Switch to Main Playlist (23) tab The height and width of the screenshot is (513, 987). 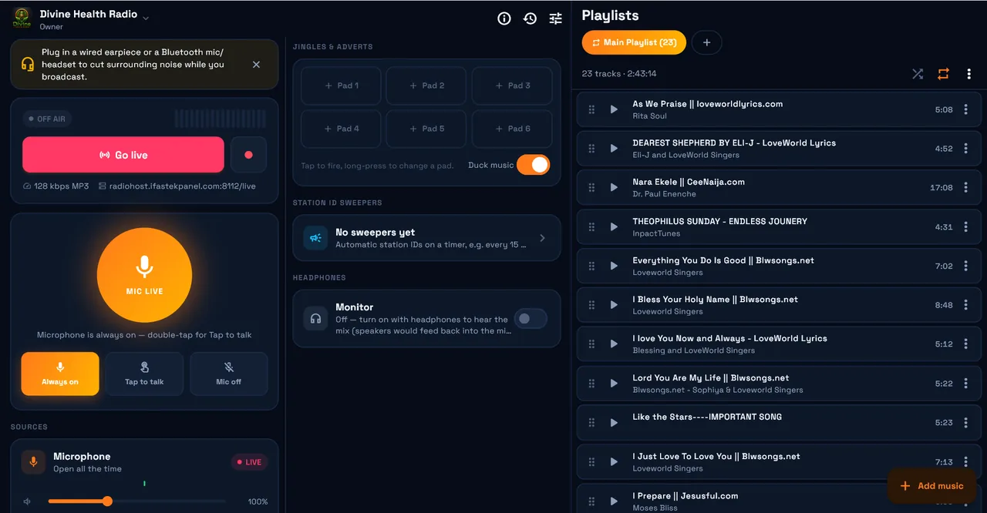pos(634,42)
